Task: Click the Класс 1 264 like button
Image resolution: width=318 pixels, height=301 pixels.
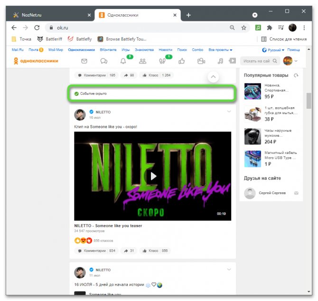Action: tap(157, 75)
